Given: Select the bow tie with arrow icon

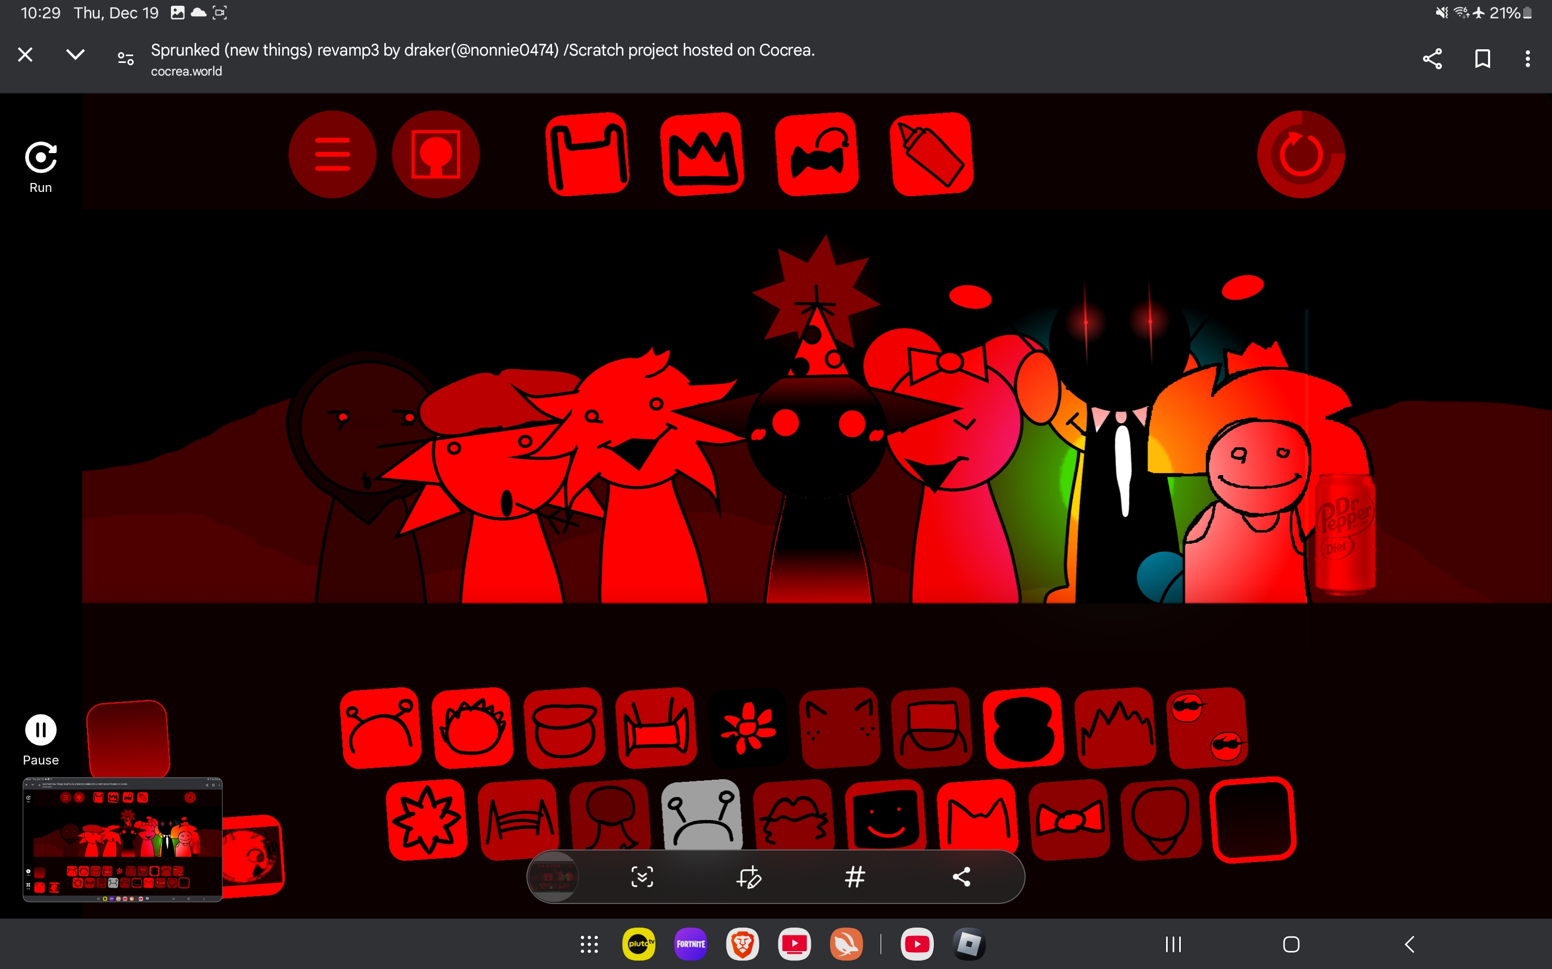Looking at the screenshot, I should 817,155.
